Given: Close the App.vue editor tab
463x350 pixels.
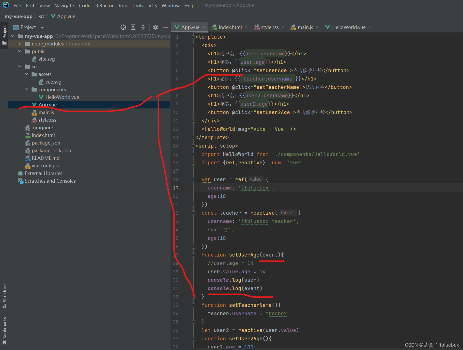Looking at the screenshot, I should click(x=204, y=27).
